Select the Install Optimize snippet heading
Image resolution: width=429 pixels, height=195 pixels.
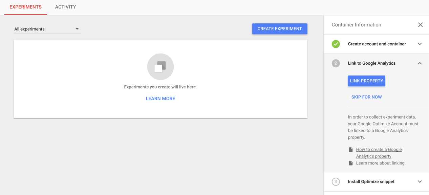[371, 182]
